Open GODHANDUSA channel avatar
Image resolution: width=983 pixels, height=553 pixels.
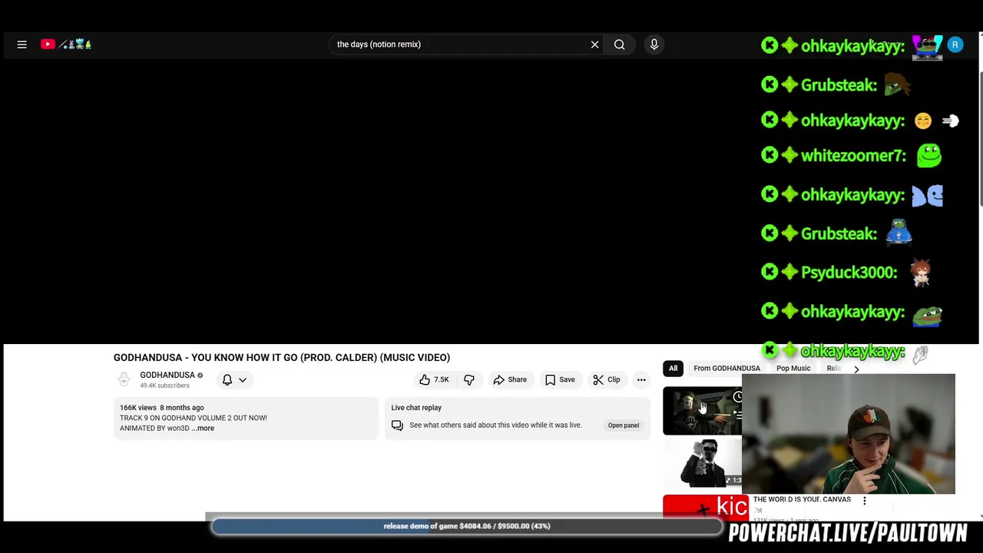pos(124,379)
